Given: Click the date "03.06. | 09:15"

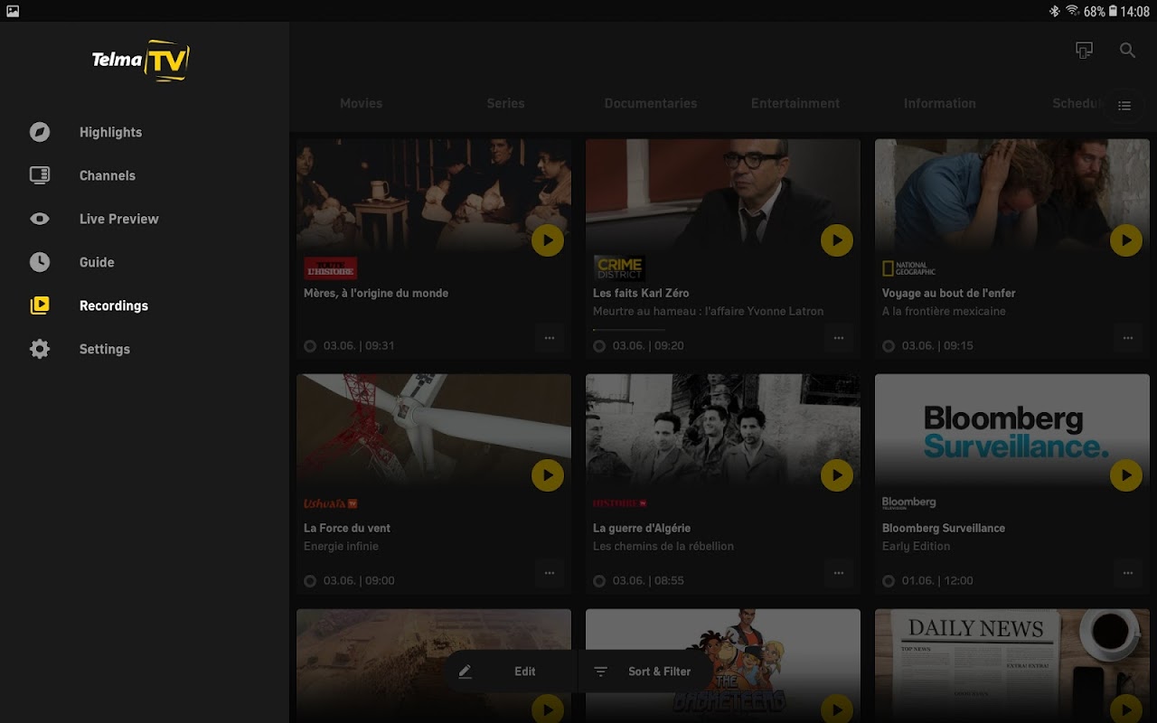Looking at the screenshot, I should [937, 346].
